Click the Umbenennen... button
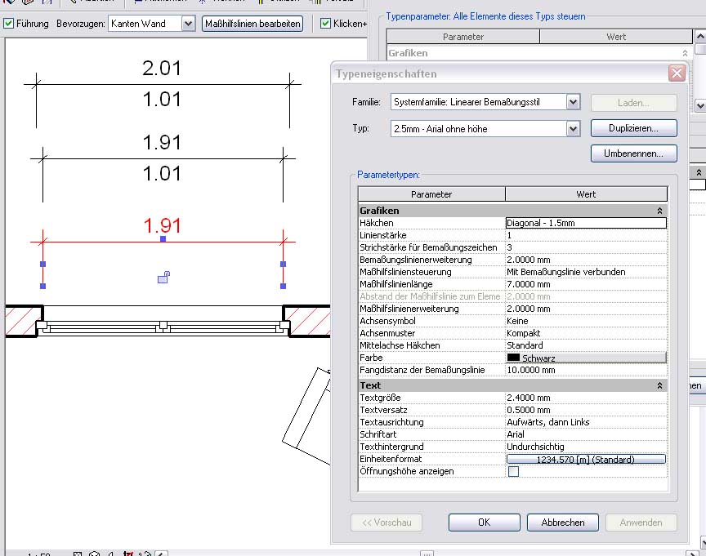 click(x=633, y=153)
